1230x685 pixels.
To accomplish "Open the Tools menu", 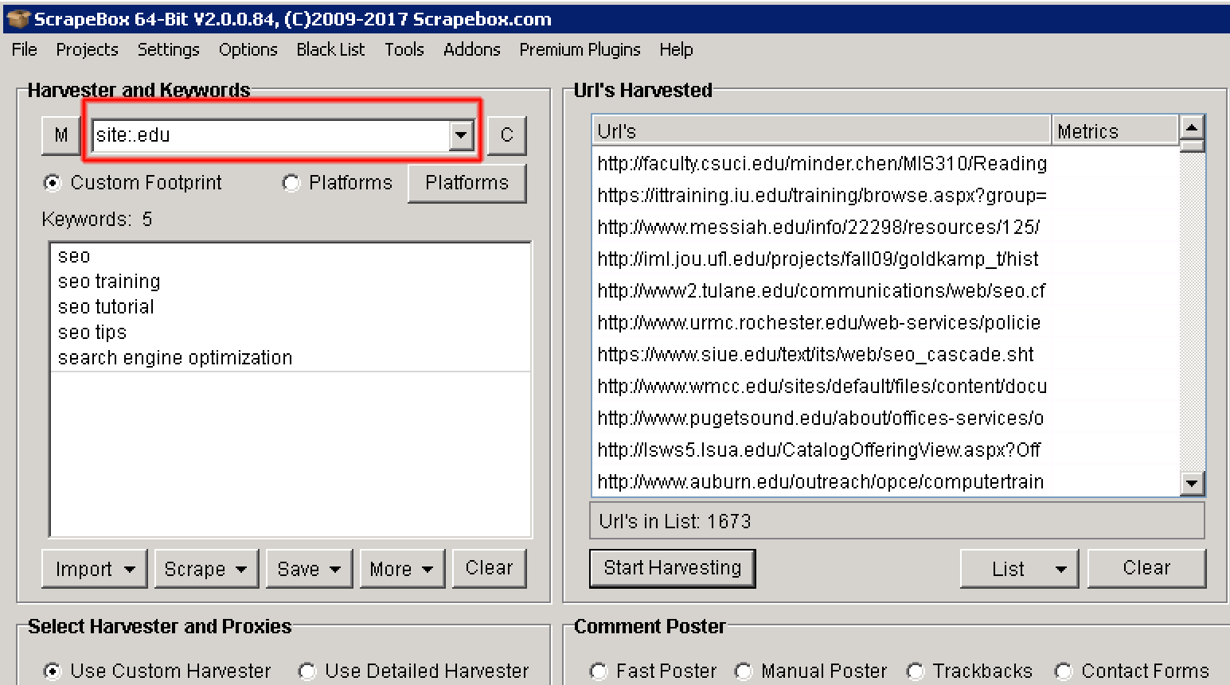I will tap(404, 49).
